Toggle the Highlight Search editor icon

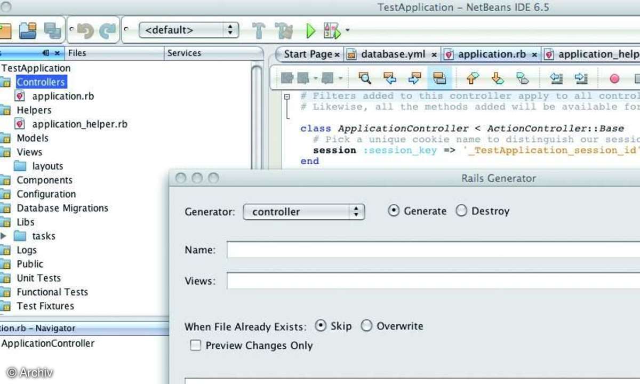point(440,78)
